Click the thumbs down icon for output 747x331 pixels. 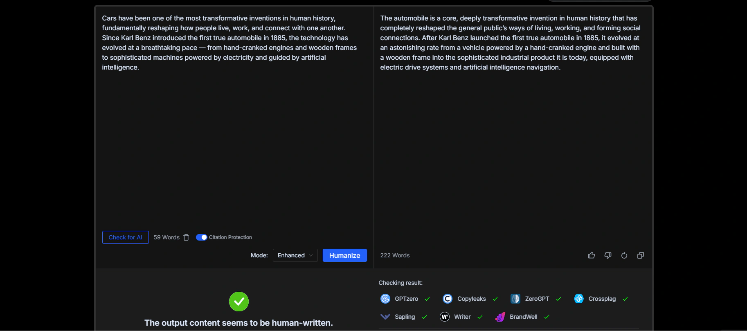point(608,255)
